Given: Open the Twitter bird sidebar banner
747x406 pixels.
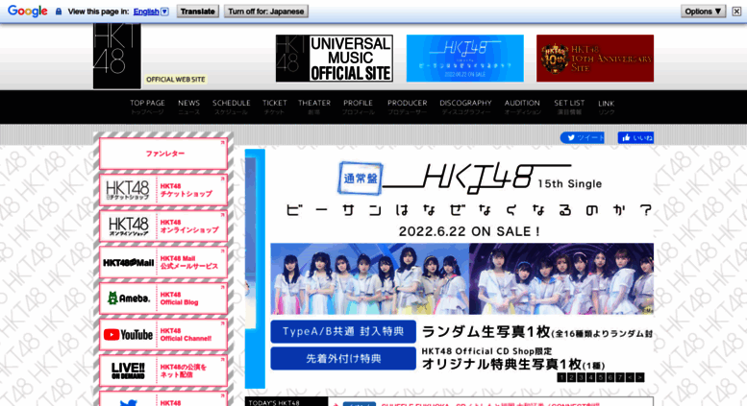Looking at the screenshot, I should point(163,398).
